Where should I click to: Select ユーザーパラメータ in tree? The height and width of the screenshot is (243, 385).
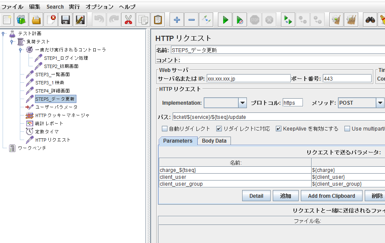click(57, 107)
